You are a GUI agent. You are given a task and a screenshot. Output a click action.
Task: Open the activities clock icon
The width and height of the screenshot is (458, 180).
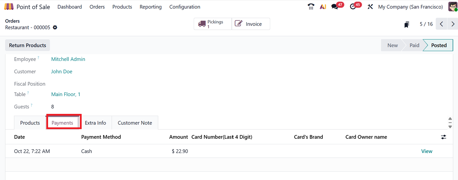click(353, 7)
